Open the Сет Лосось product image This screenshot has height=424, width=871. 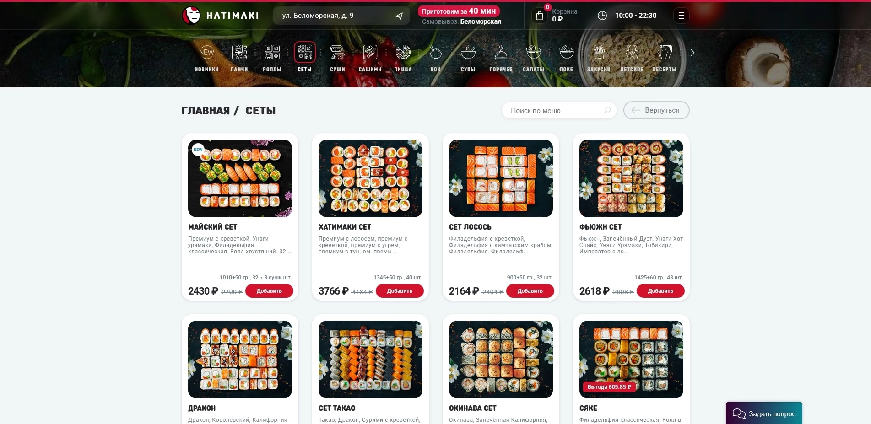[x=501, y=178]
